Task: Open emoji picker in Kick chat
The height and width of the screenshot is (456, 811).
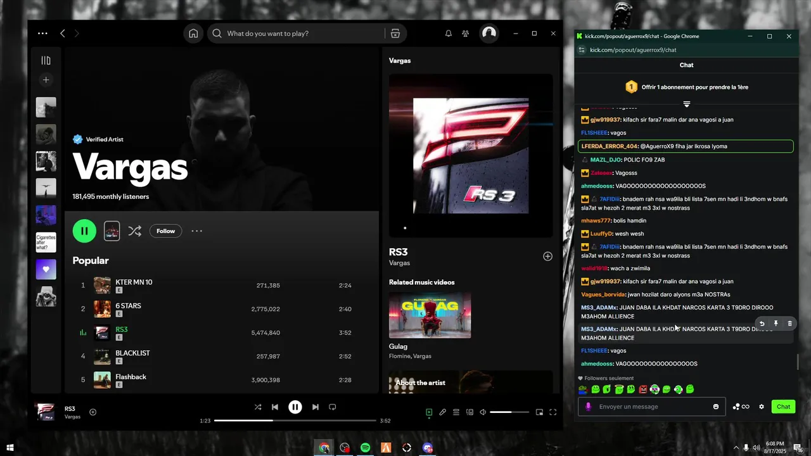Action: pos(716,407)
